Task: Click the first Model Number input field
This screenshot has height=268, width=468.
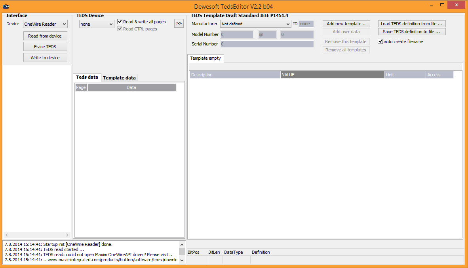Action: pos(237,34)
